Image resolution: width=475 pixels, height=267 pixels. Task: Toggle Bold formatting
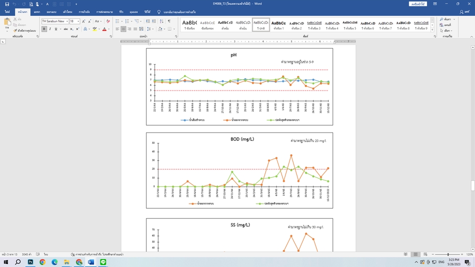tap(44, 29)
